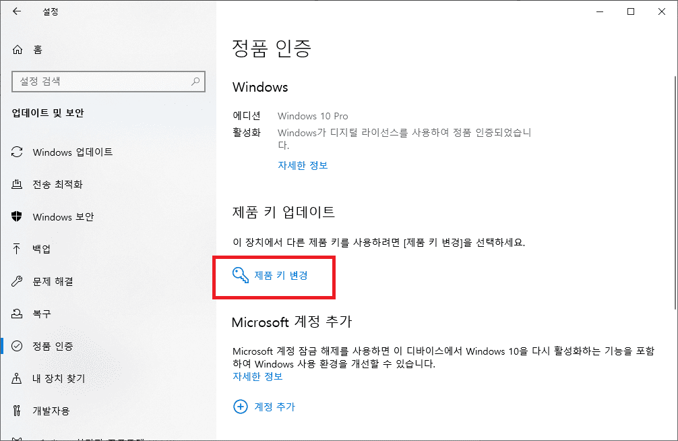Click the vertical scrollbar on the right
Screen dimensions: 678x441
coord(675,193)
